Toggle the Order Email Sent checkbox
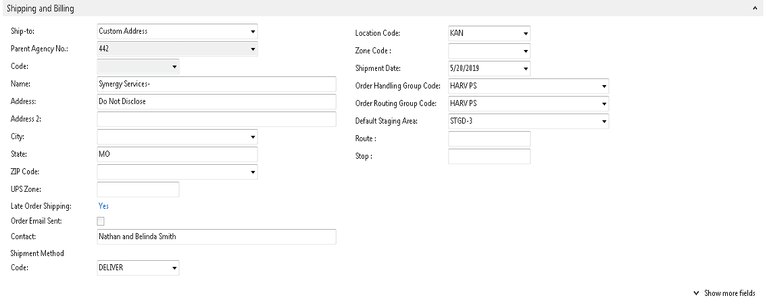Viewport: 767px width, 302px height. click(101, 221)
